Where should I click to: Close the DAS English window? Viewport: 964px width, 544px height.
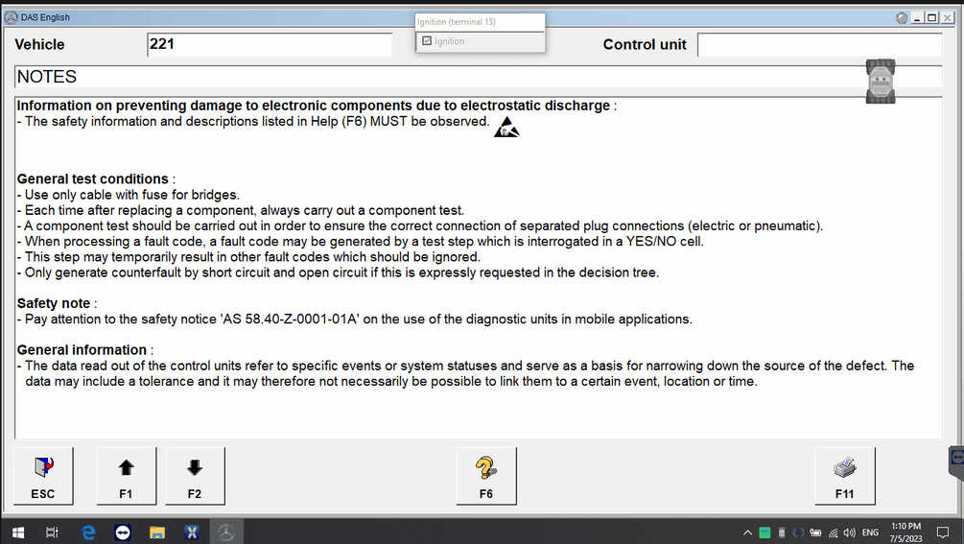tap(948, 18)
